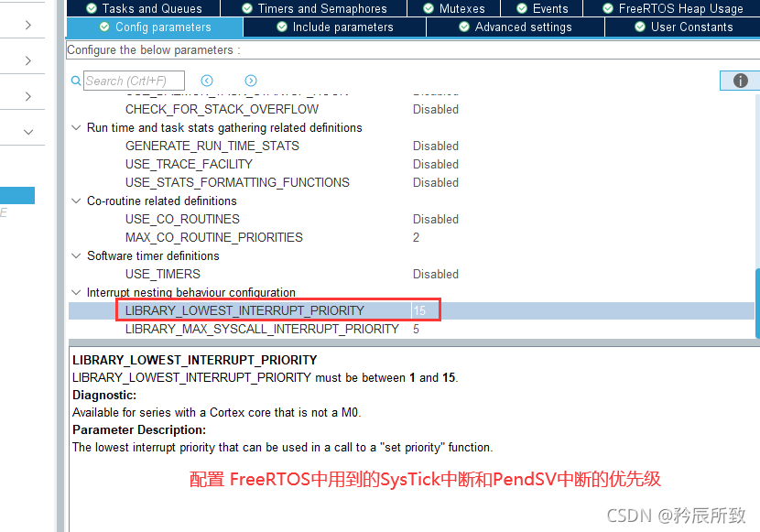This screenshot has height=532, width=760.
Task: Select USE_CO_ROUTINES parameter
Action: point(182,219)
